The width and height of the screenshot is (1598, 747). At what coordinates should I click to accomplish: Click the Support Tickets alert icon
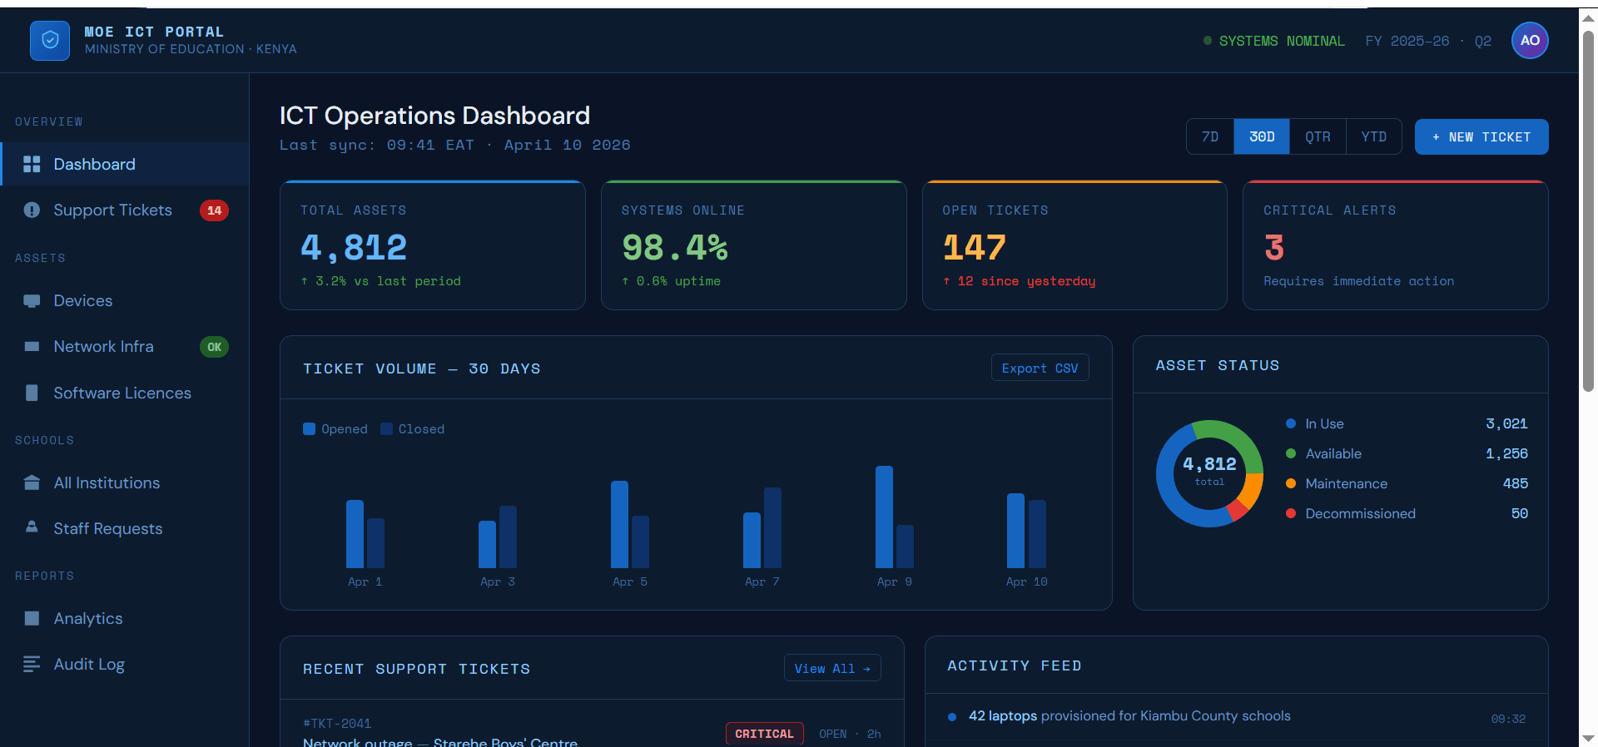point(32,210)
